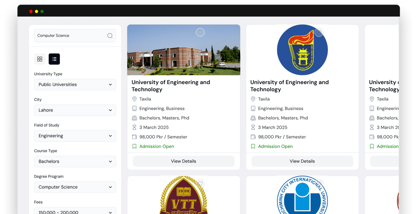Switch to grid view layout
Image resolution: width=416 pixels, height=214 pixels.
click(x=40, y=59)
